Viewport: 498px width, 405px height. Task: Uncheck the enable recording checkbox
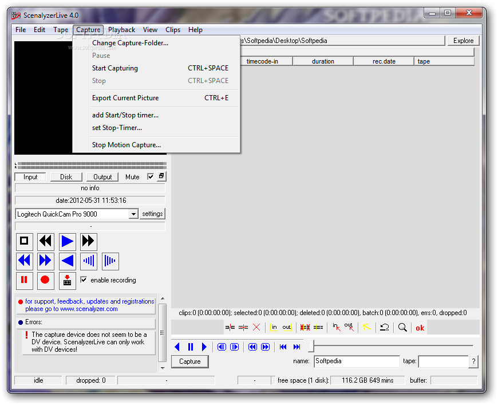pos(84,280)
